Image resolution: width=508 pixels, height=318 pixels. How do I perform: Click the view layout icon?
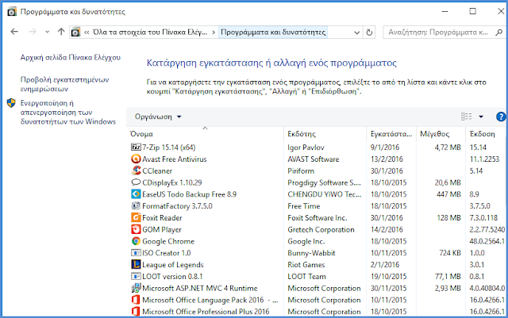point(467,117)
